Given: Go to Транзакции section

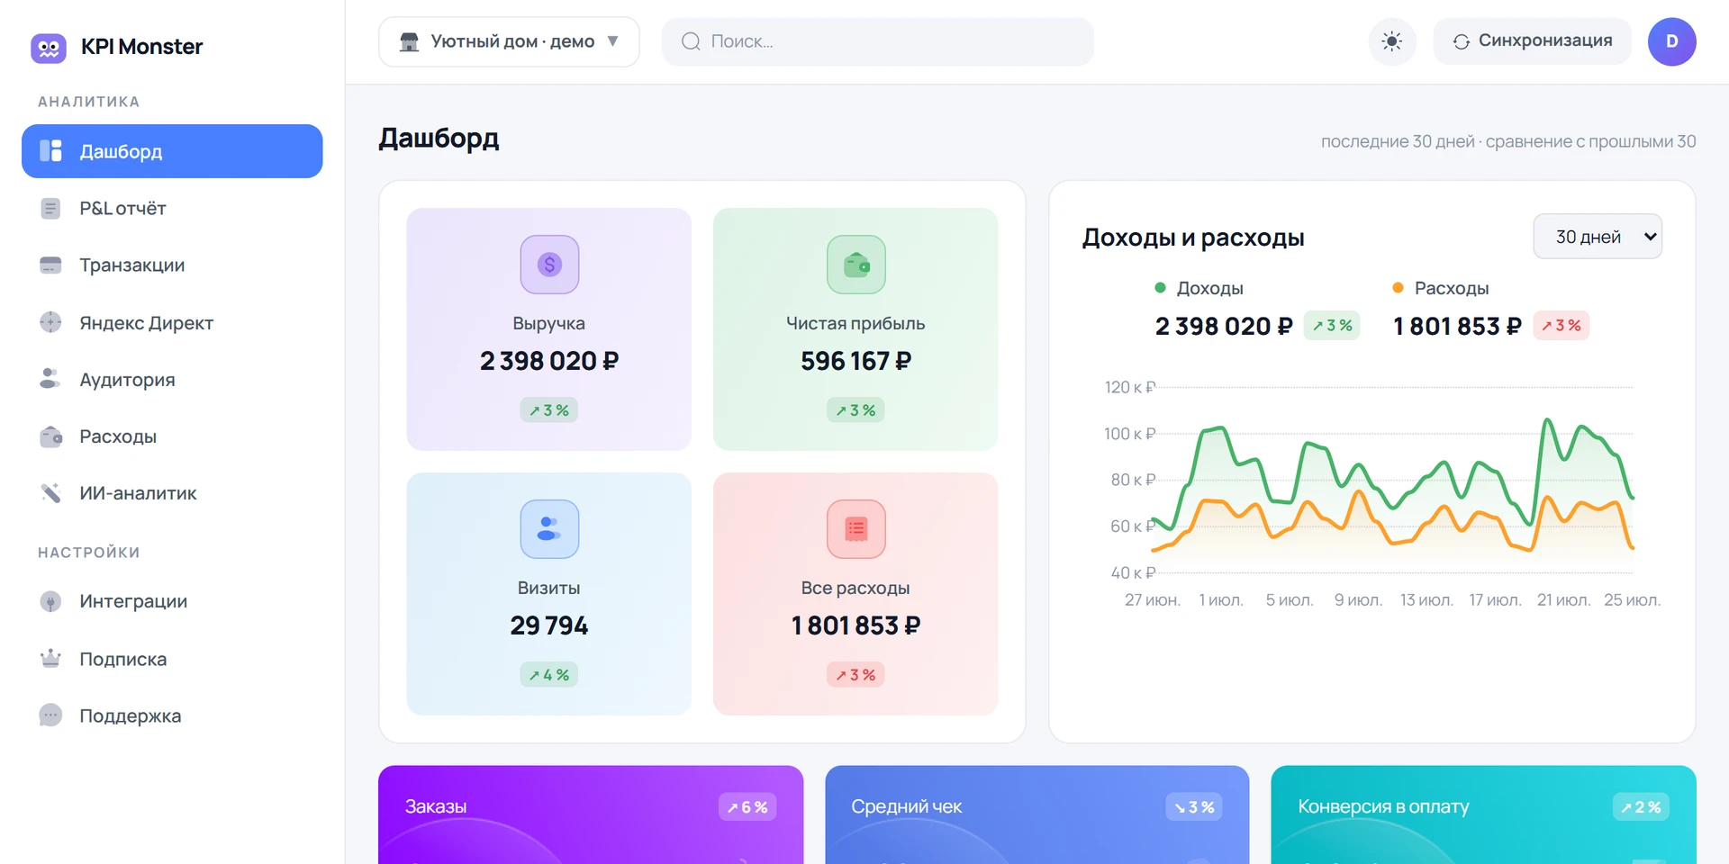Looking at the screenshot, I should (172, 265).
